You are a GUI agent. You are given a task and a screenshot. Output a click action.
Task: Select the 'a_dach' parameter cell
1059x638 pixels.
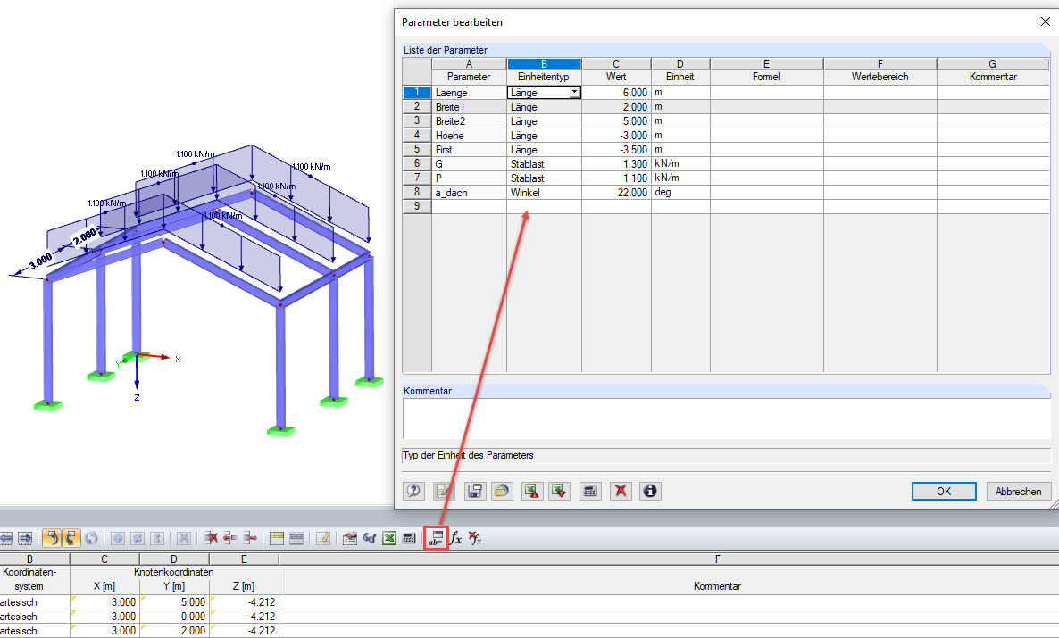click(469, 193)
